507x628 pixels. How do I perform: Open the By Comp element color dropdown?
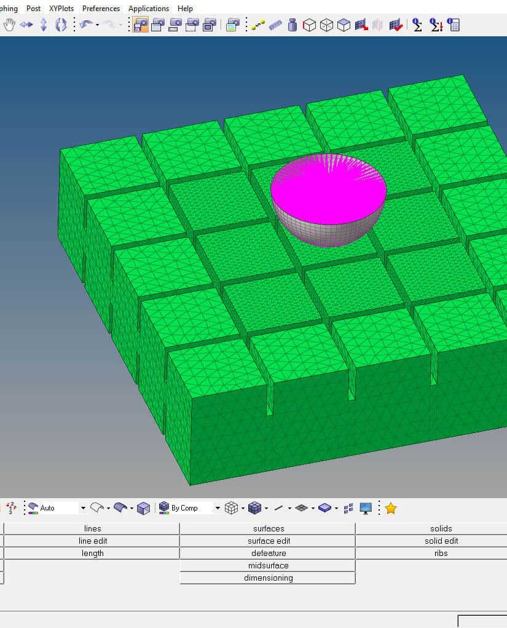pos(218,508)
